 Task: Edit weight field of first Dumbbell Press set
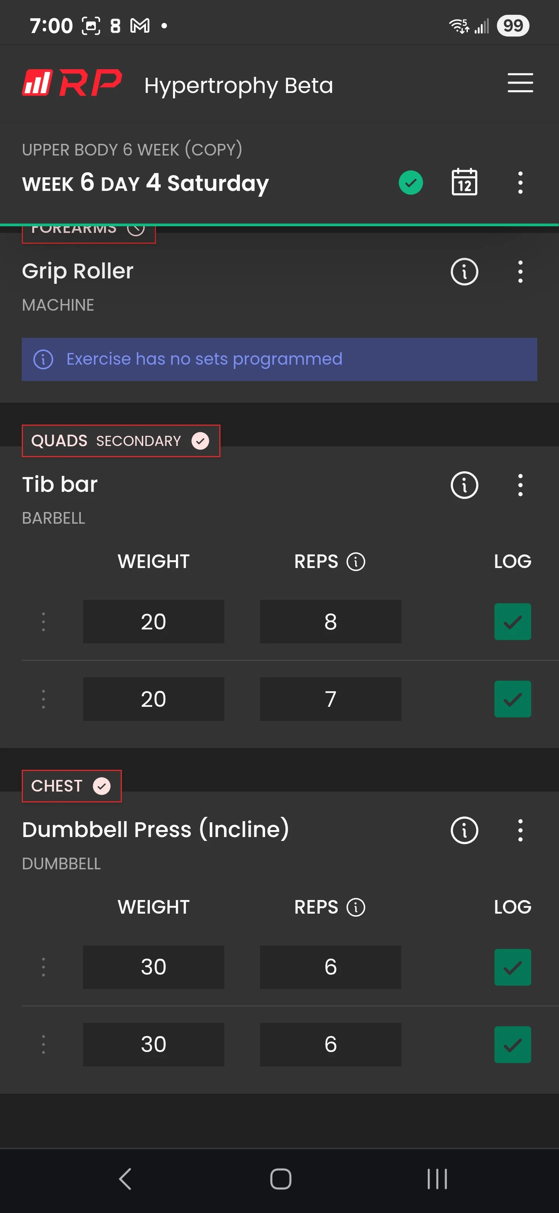[x=153, y=967]
